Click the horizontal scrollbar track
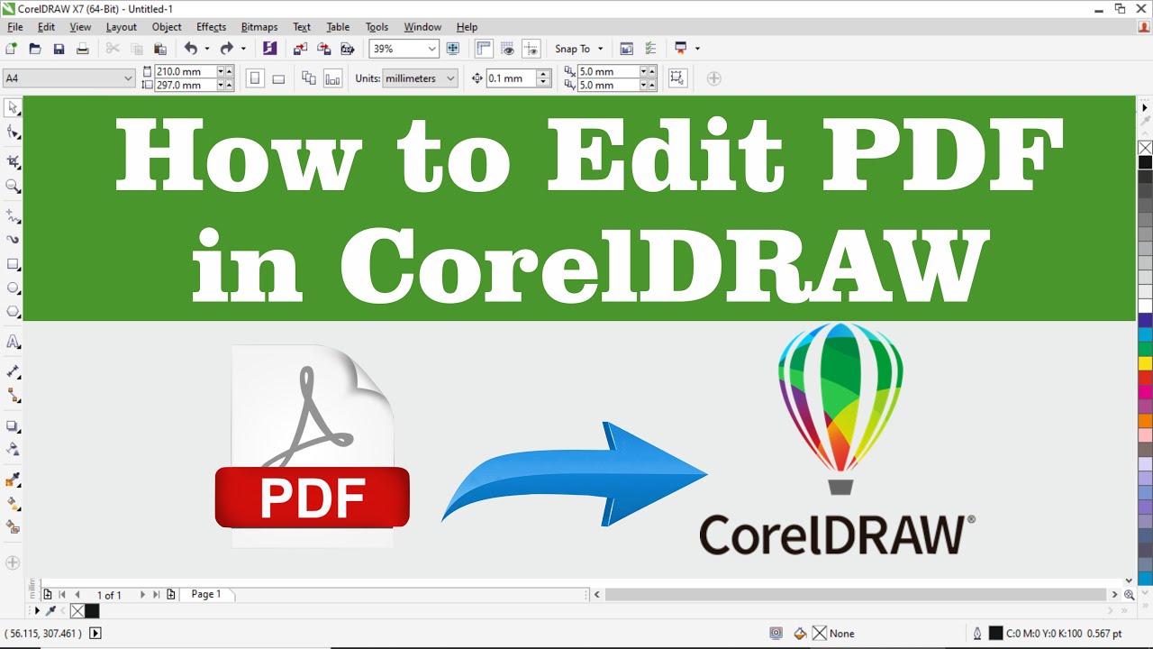The height and width of the screenshot is (649, 1153). (855, 595)
